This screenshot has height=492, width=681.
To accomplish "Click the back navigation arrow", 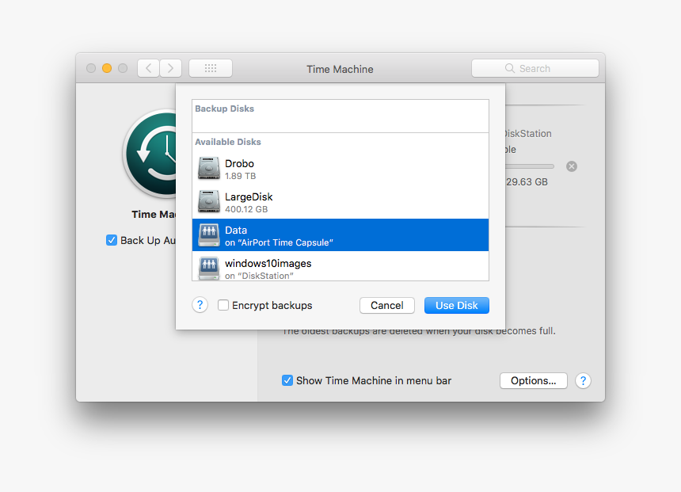I will coord(148,68).
